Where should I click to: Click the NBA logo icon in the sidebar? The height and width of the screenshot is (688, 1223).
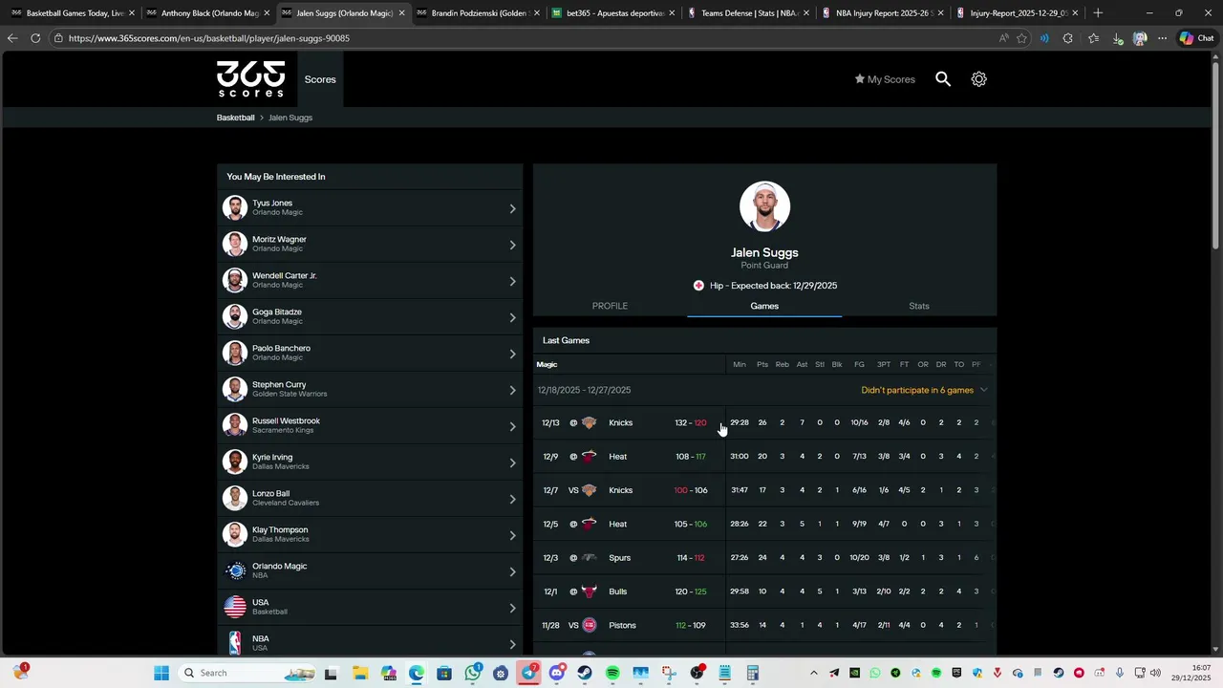tap(235, 643)
